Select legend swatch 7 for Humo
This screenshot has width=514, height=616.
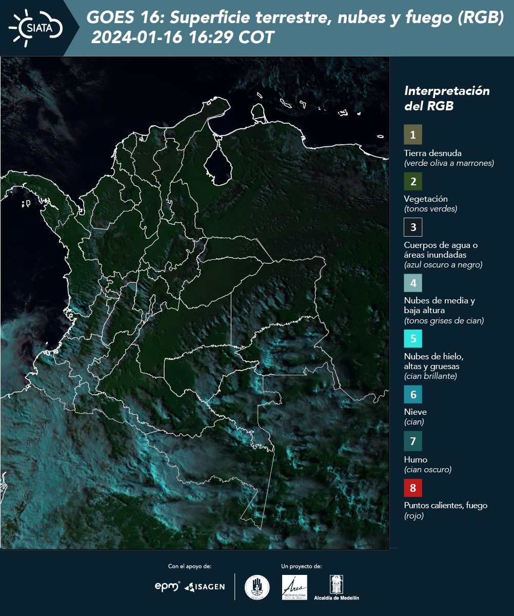pos(413,441)
